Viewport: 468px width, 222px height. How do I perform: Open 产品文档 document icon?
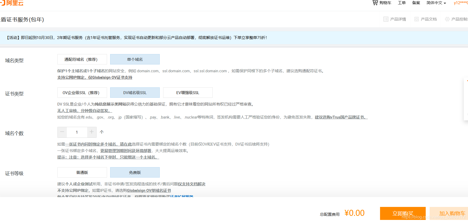pos(417,19)
